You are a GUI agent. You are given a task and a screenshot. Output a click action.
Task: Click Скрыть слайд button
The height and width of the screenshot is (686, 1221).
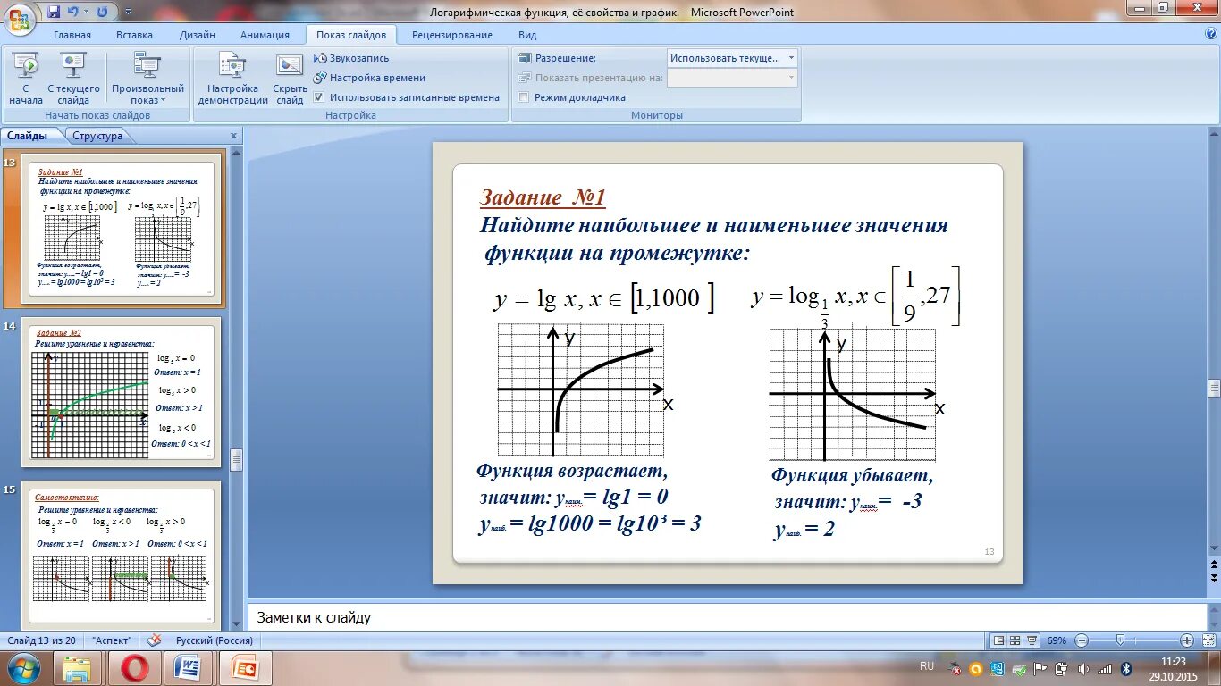click(x=290, y=79)
